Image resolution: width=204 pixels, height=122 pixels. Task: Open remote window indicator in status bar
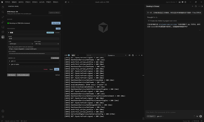coord(2,121)
